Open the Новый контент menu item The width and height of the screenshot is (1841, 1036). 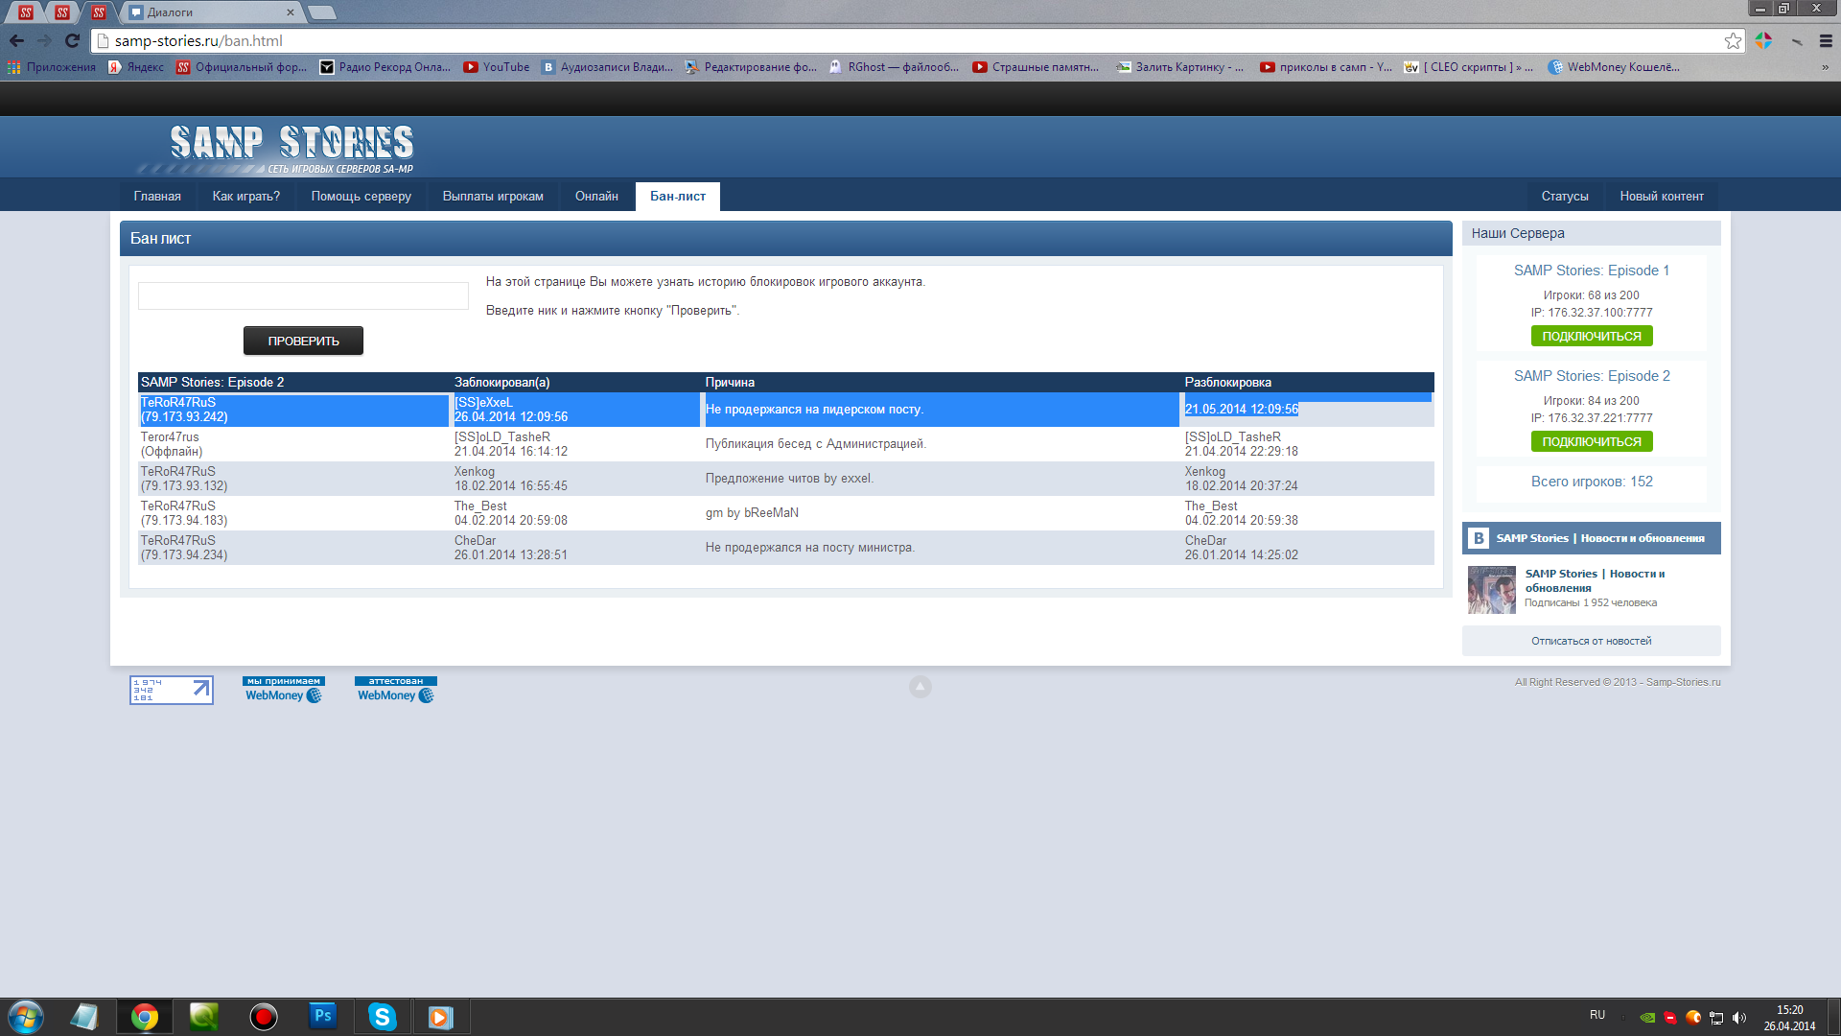[x=1662, y=196]
